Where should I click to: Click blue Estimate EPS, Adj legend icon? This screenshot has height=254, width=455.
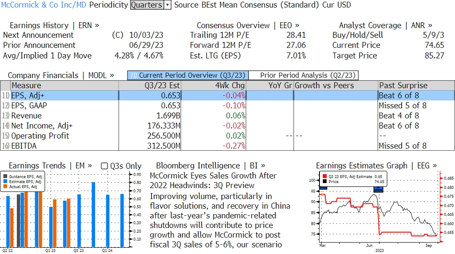(6, 182)
